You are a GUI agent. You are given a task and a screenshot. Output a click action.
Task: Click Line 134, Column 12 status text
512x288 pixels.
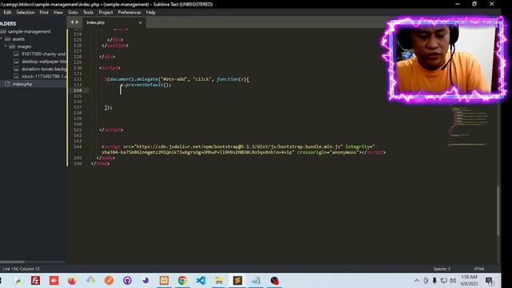pyautogui.click(x=21, y=269)
